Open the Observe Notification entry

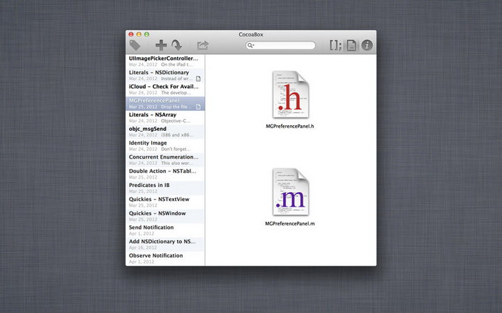165,258
